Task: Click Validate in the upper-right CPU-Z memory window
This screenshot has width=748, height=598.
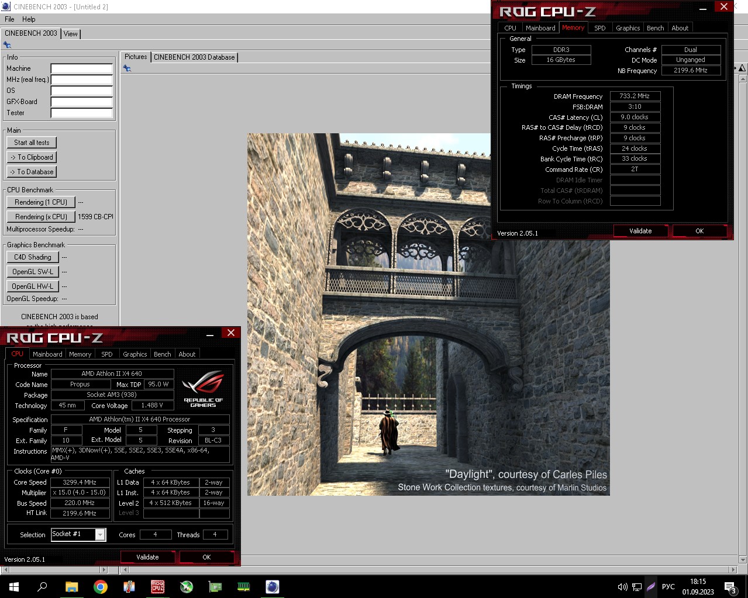Action: [x=640, y=231]
